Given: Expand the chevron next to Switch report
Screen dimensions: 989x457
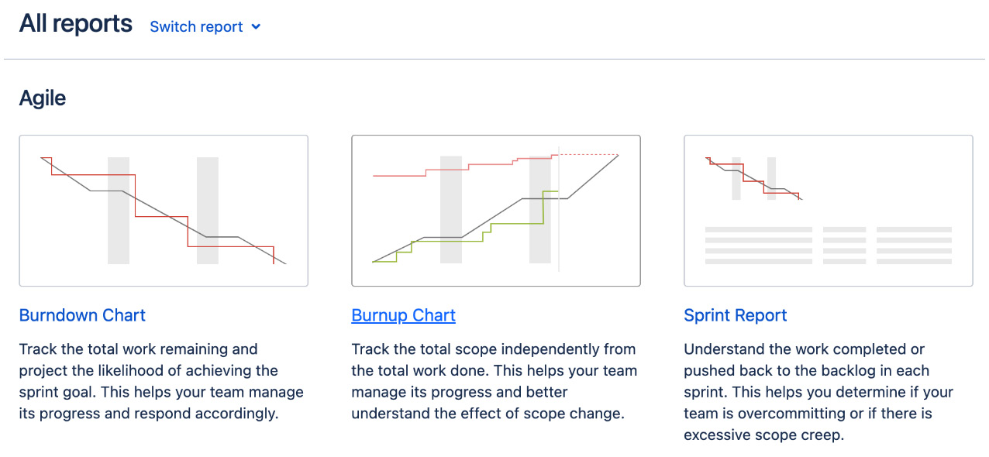Looking at the screenshot, I should point(256,26).
